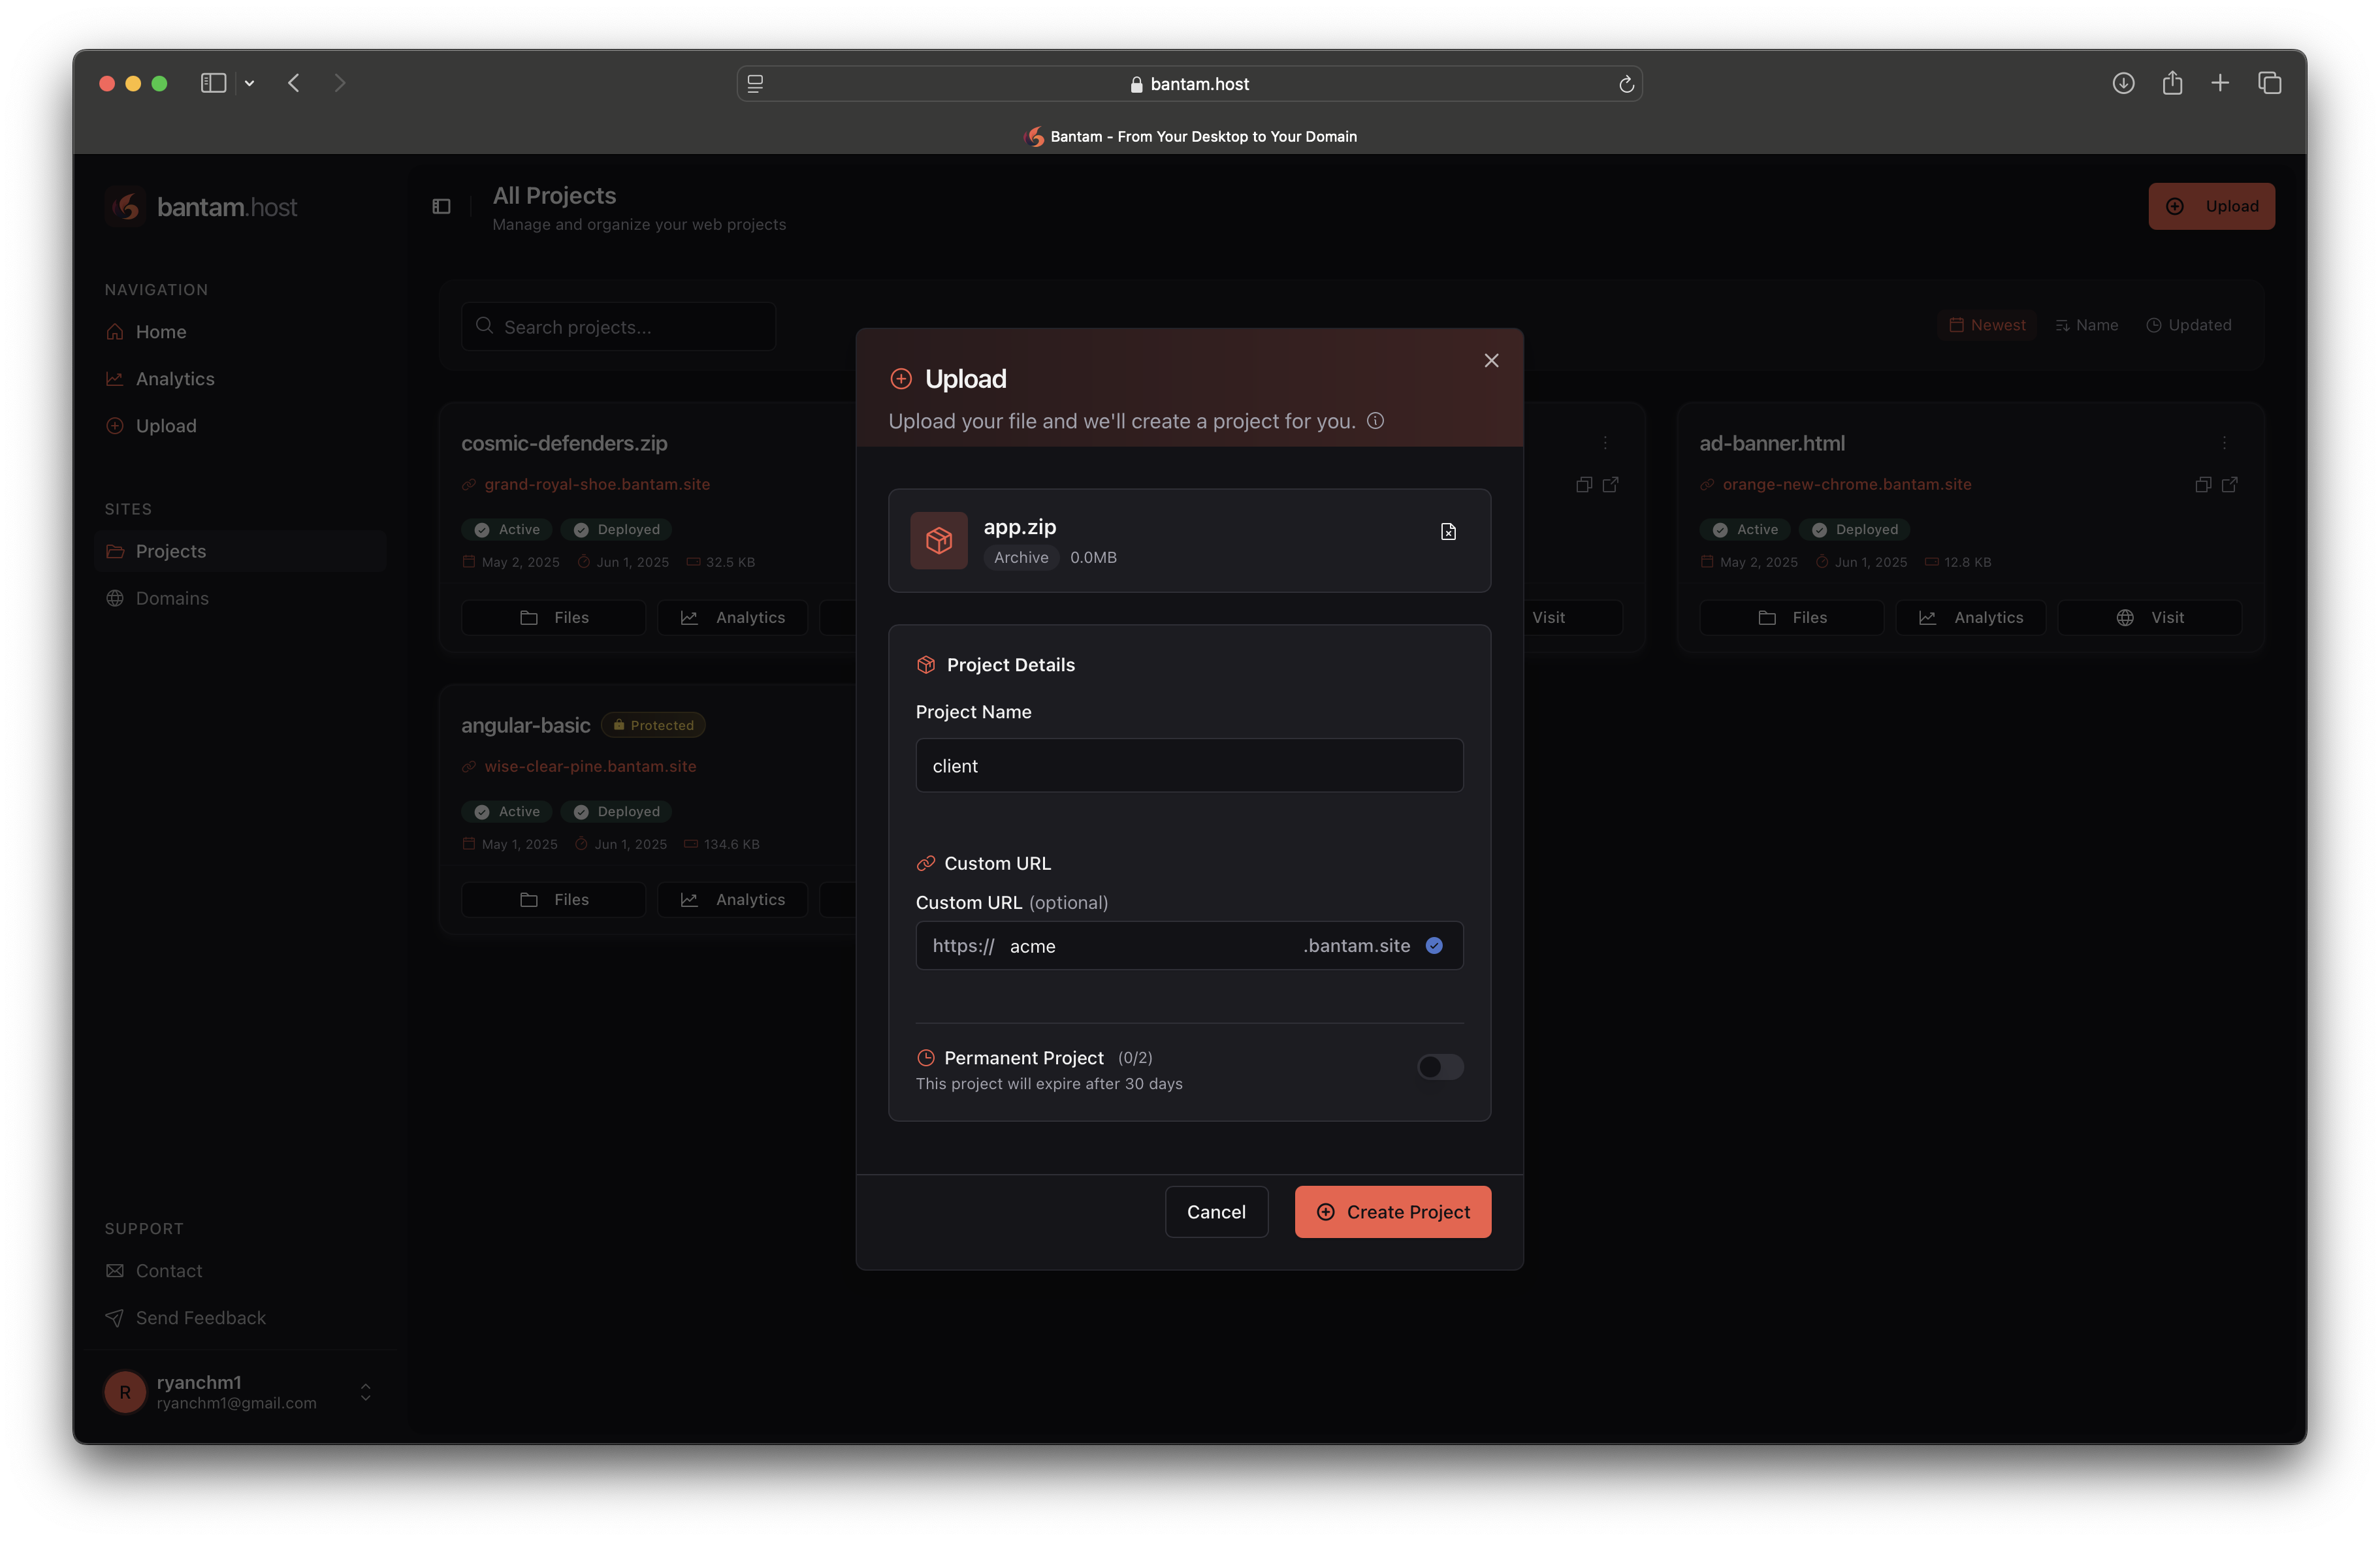
Task: Visit the ad-banner.html site
Action: tap(2149, 617)
